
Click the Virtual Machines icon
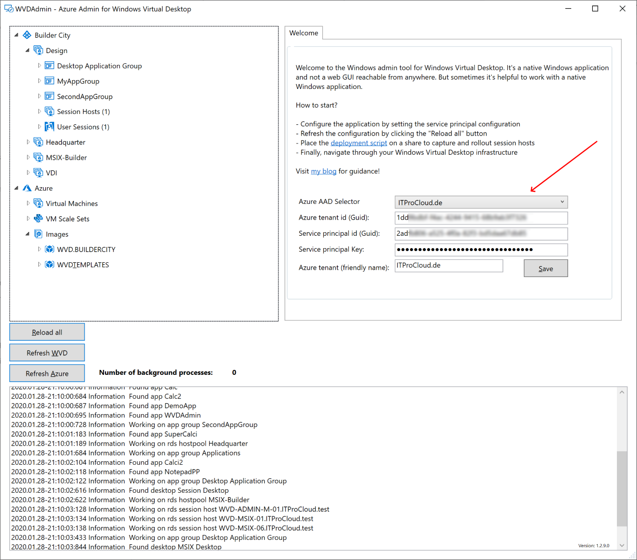click(38, 203)
